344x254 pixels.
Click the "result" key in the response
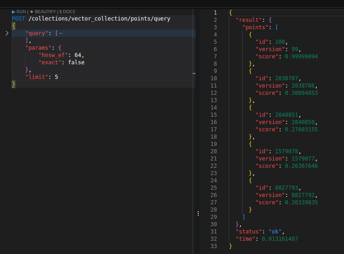[x=247, y=20]
